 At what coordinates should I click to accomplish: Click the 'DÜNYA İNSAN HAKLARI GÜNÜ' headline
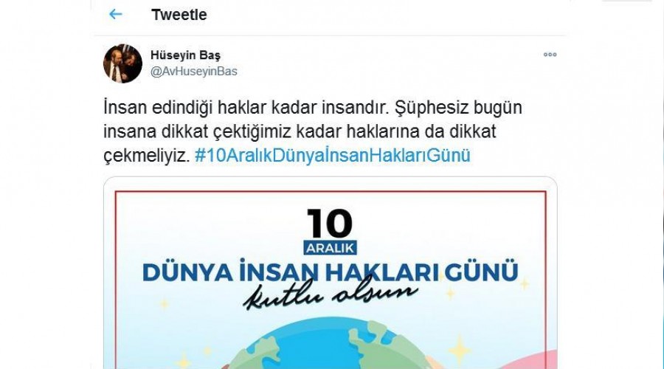click(x=331, y=272)
